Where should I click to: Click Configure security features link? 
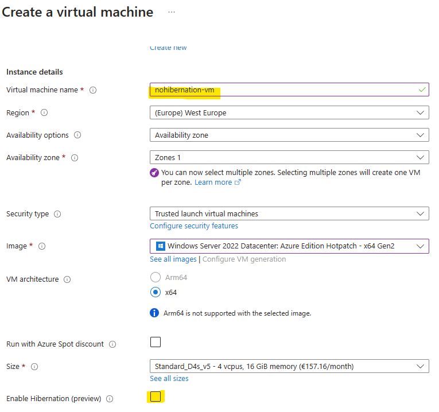(x=194, y=226)
